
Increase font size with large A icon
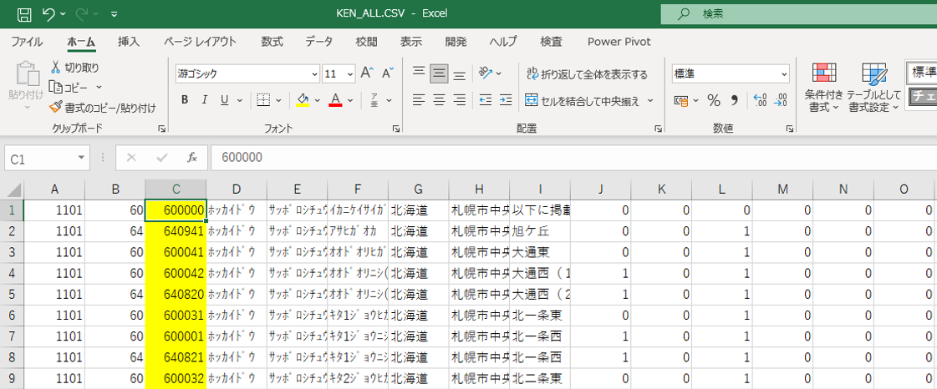pyautogui.click(x=366, y=73)
